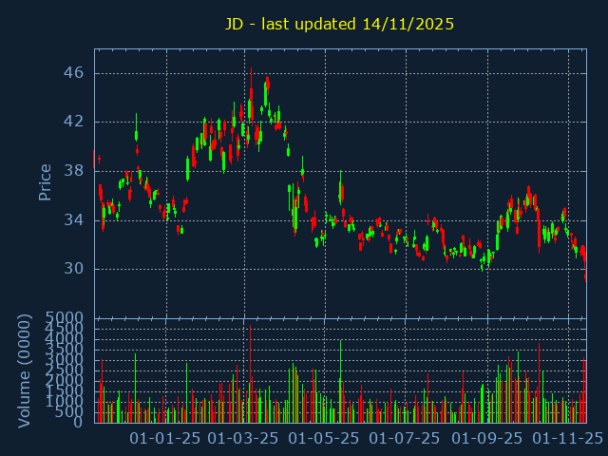The image size is (608, 456).
Task: Click the 5000 volume tick label
Action: 66,317
